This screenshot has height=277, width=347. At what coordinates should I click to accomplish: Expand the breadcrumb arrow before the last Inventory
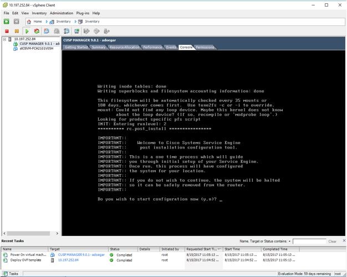click(x=75, y=22)
